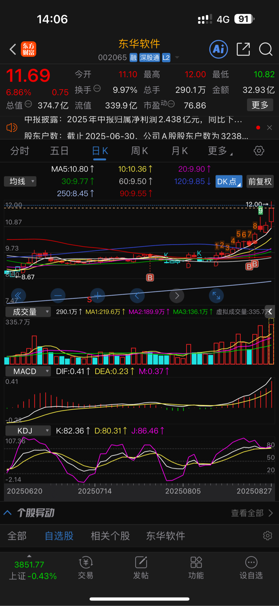Image resolution: width=279 pixels, height=606 pixels.
Task: Tap the green 9 sequence marker
Action: point(260,211)
